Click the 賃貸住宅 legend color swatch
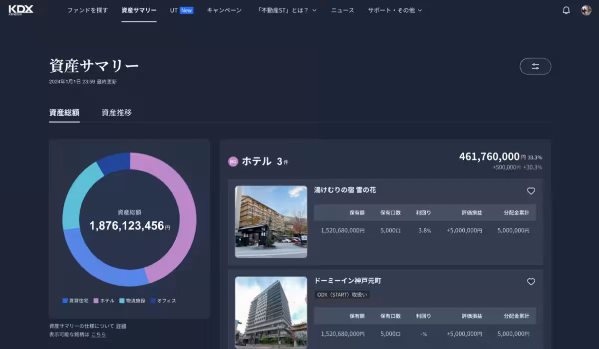 (x=65, y=301)
